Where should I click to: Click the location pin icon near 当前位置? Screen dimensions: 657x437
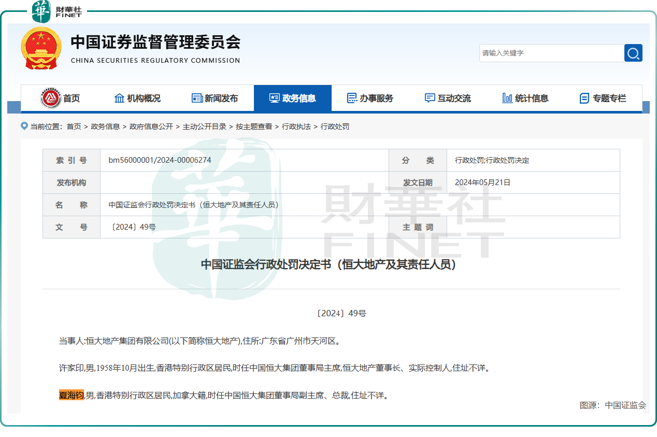pyautogui.click(x=24, y=126)
